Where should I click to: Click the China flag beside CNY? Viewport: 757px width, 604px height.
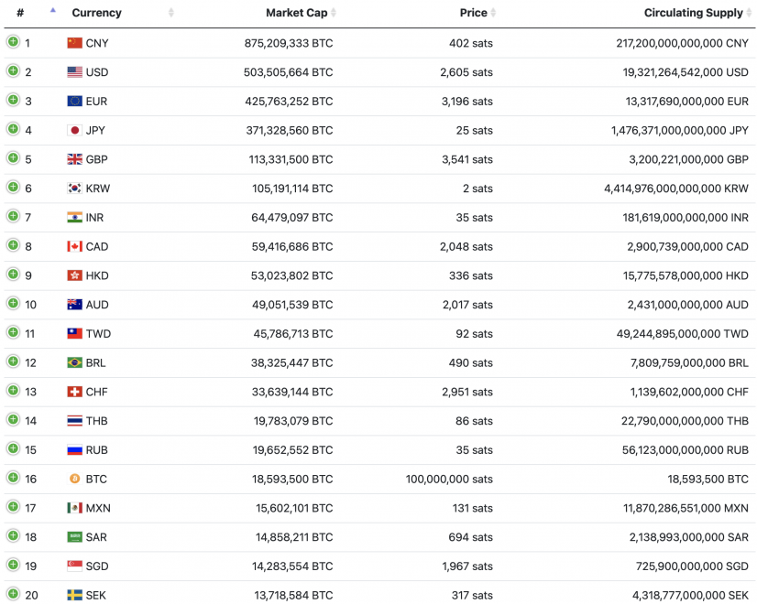73,42
